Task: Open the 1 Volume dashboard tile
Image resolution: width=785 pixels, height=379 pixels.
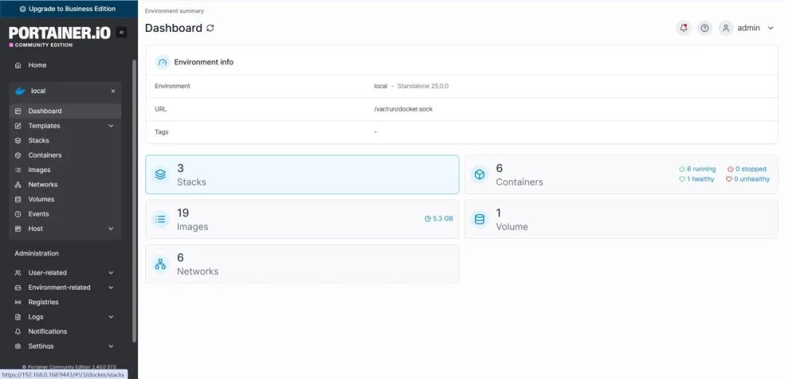Action: pos(621,219)
